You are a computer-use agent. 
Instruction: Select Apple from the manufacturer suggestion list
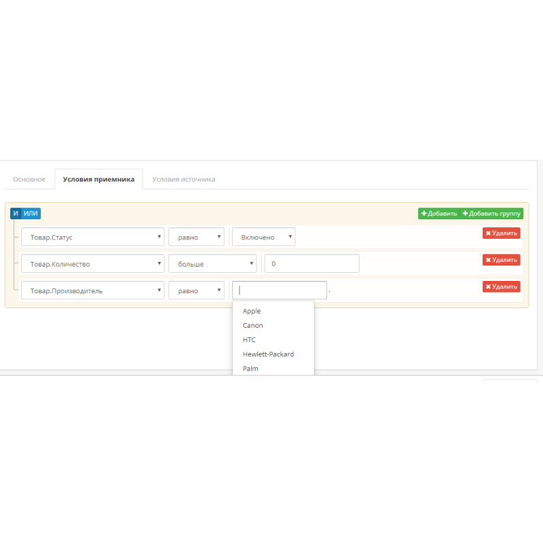tap(251, 311)
